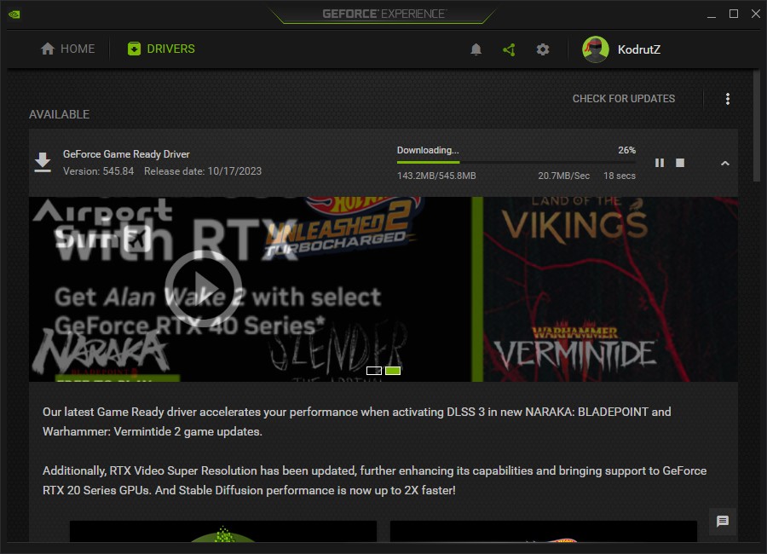Viewport: 767px width, 554px height.
Task: Click the driver download arrow icon
Action: click(x=43, y=162)
